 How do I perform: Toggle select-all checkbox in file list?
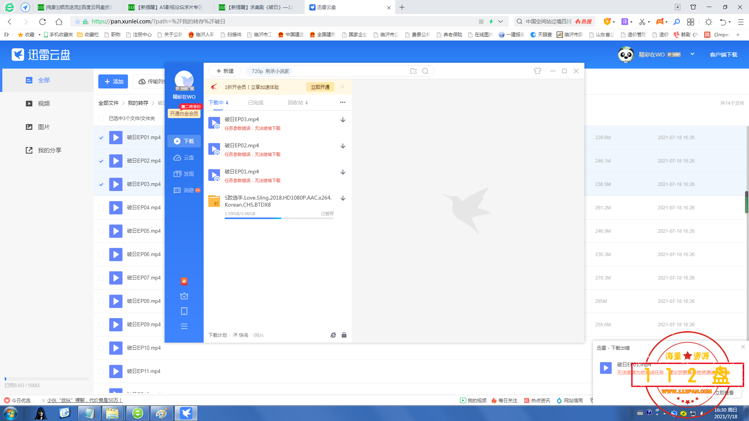[101, 119]
